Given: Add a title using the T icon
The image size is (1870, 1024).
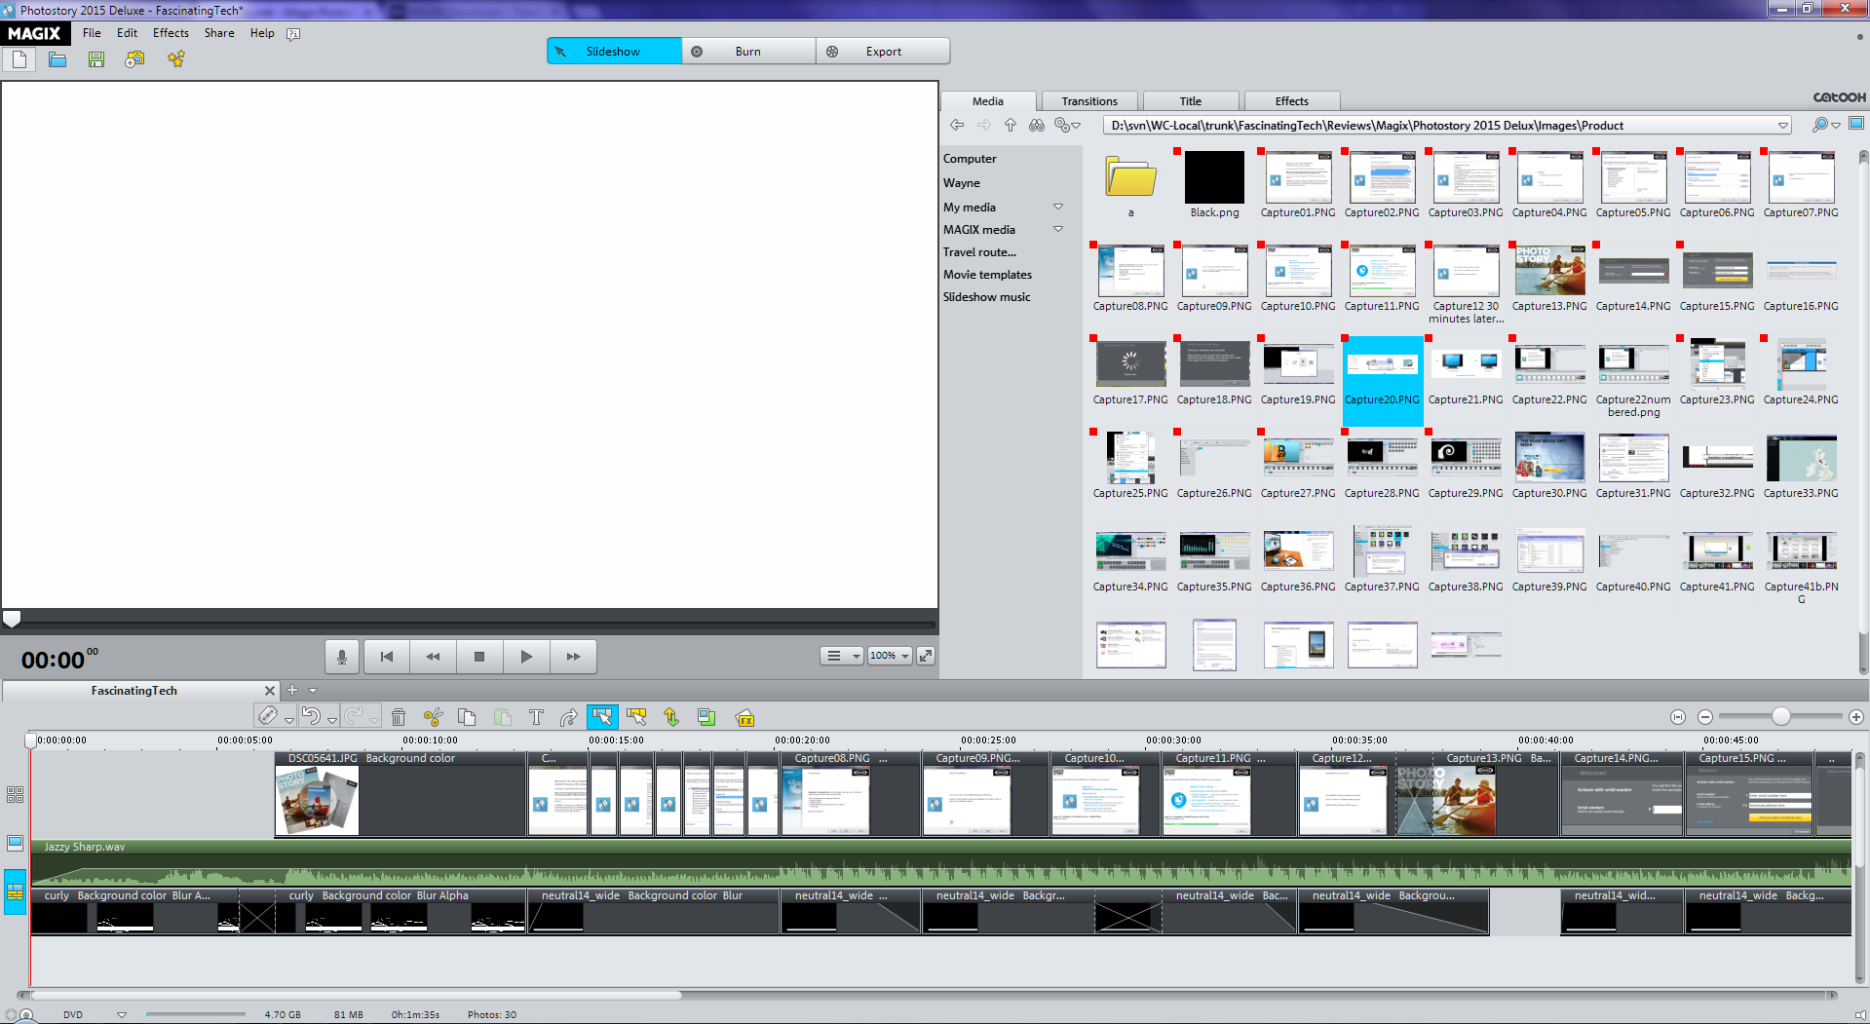Looking at the screenshot, I should (536, 717).
